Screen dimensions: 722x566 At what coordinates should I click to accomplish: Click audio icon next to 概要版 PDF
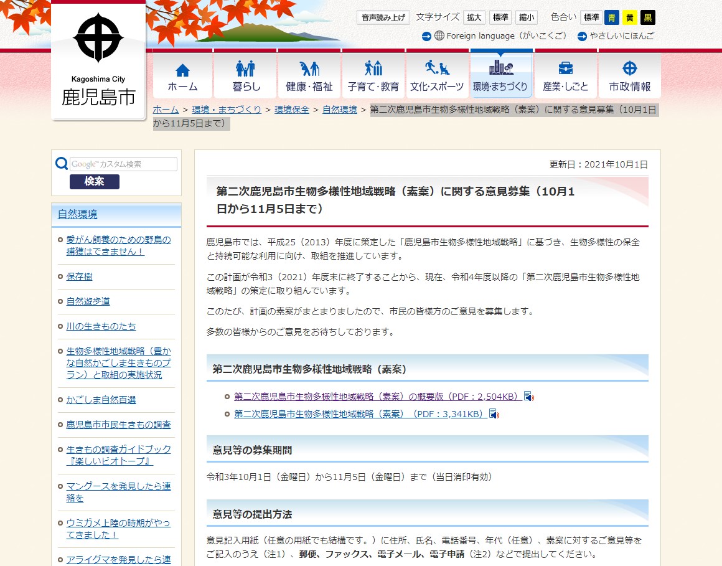(x=529, y=397)
